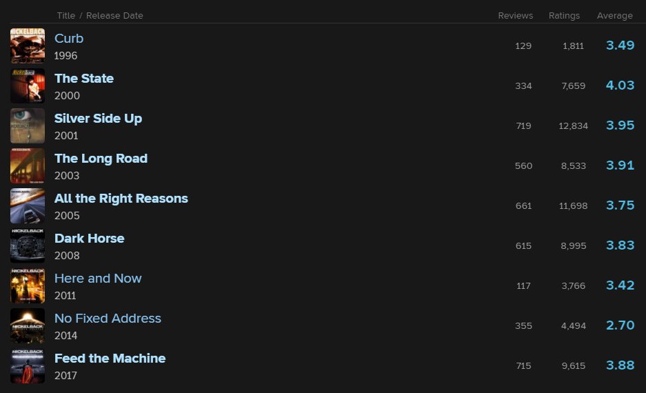Click the 2008 year under Dark Horse
This screenshot has width=646, height=393.
point(67,255)
